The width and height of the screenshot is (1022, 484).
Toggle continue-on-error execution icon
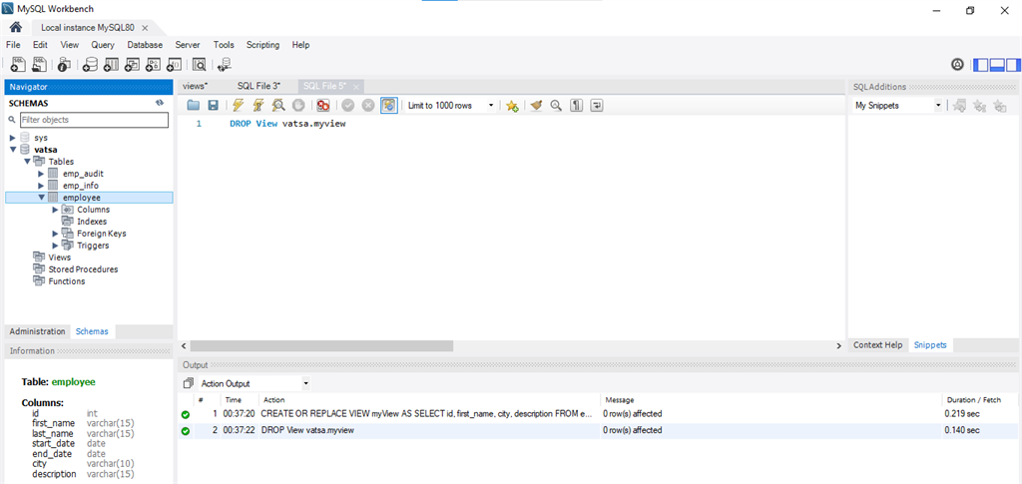(x=323, y=105)
